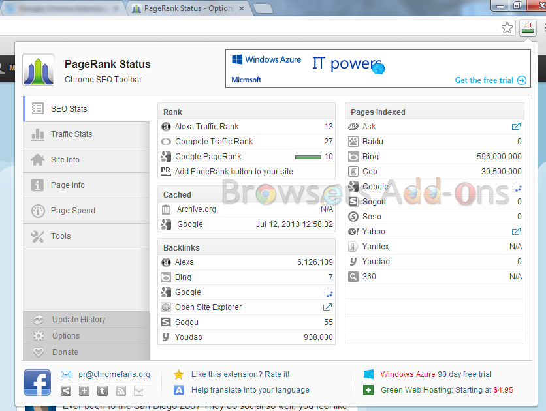Click Get the free trial in banner

[490, 80]
